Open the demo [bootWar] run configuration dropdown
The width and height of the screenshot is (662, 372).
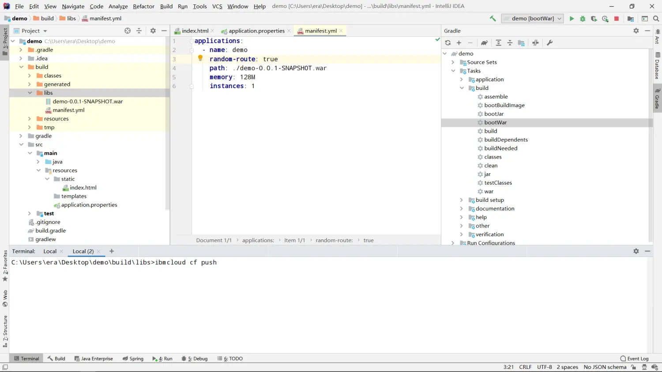532,19
